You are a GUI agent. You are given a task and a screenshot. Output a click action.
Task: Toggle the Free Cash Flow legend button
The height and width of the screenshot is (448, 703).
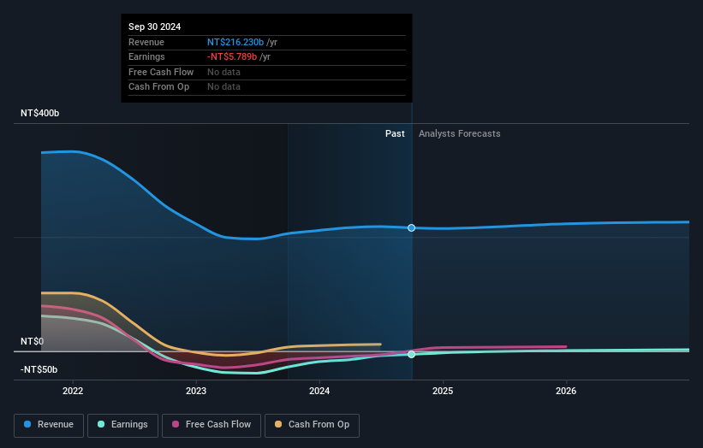tap(211, 425)
